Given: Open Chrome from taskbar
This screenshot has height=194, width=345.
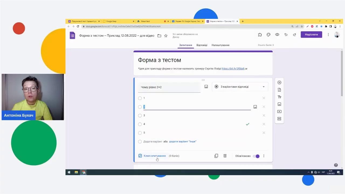Looking at the screenshot, I should (84, 172).
